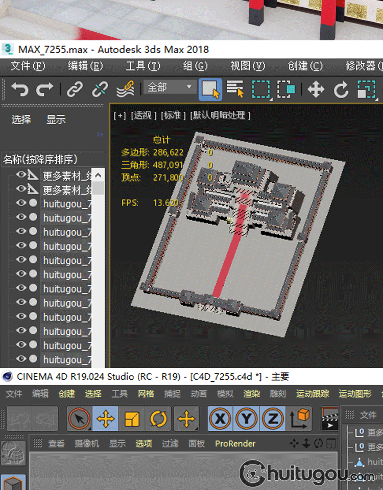Screen dimensions: 383x490
Task: Select the Link tool in 3ds Max
Action: pyautogui.click(x=75, y=89)
